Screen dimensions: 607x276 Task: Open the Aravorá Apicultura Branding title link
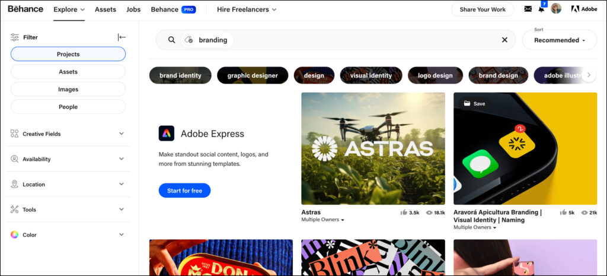[497, 216]
